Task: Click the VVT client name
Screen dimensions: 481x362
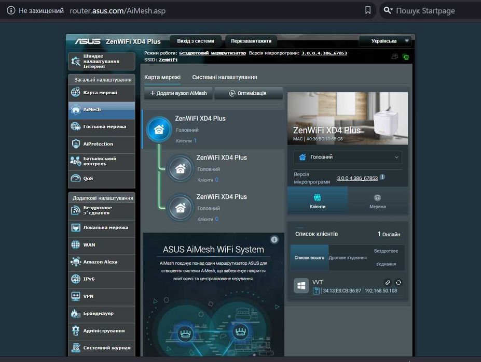Action: click(318, 282)
